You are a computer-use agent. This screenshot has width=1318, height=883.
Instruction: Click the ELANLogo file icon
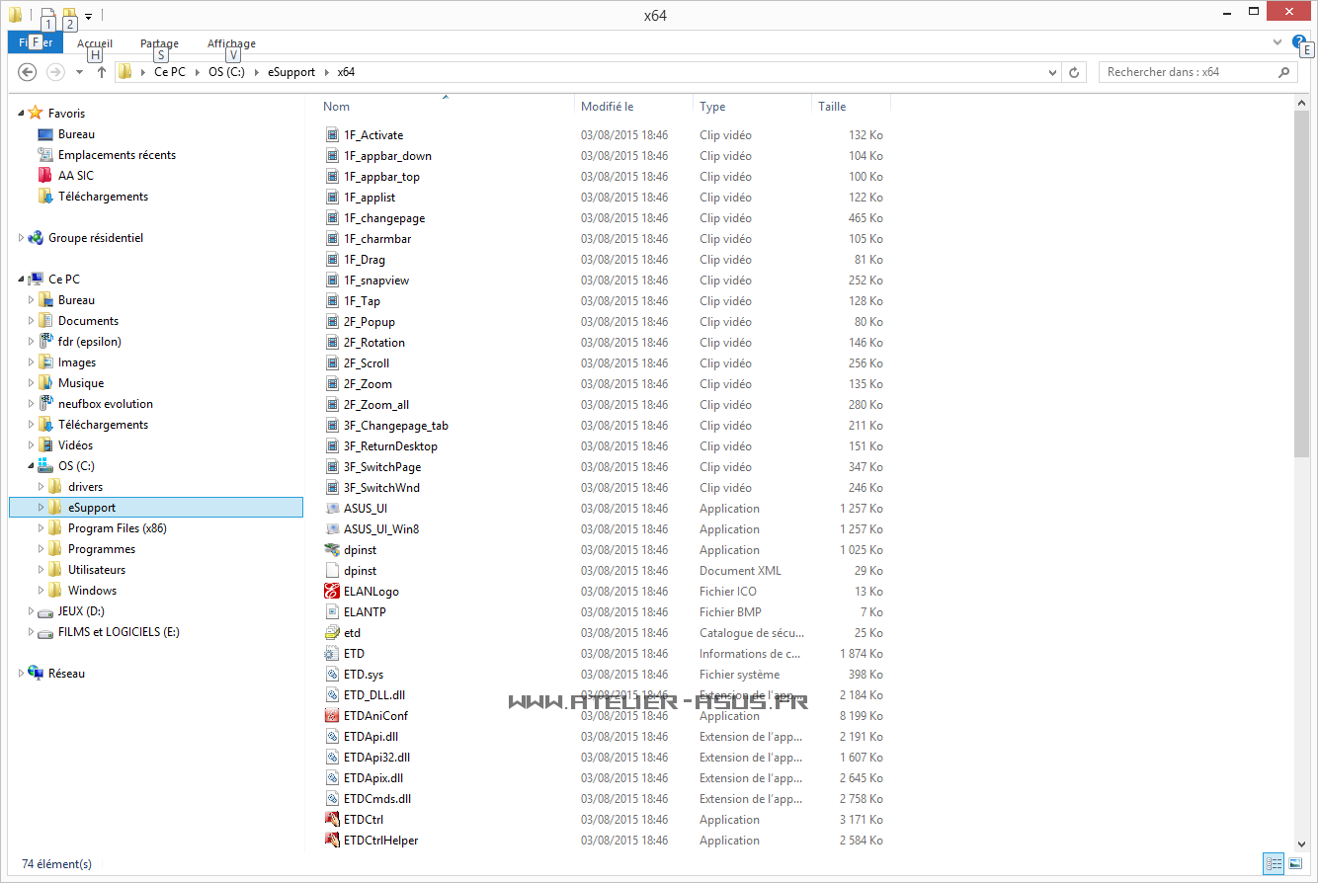[332, 592]
